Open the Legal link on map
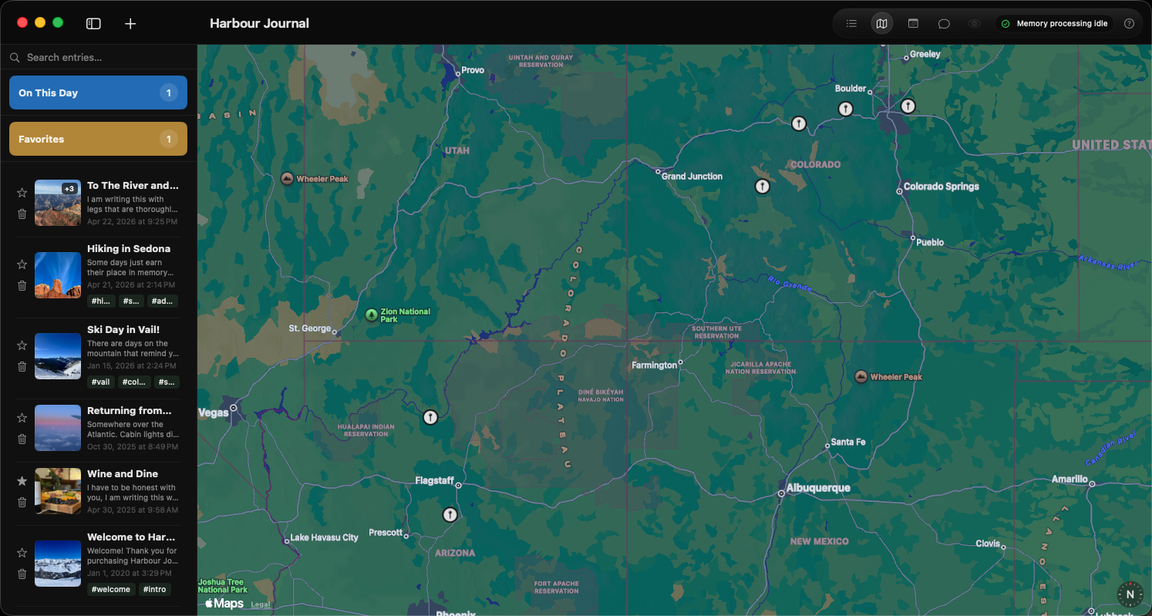Image resolution: width=1152 pixels, height=616 pixels. coord(261,604)
